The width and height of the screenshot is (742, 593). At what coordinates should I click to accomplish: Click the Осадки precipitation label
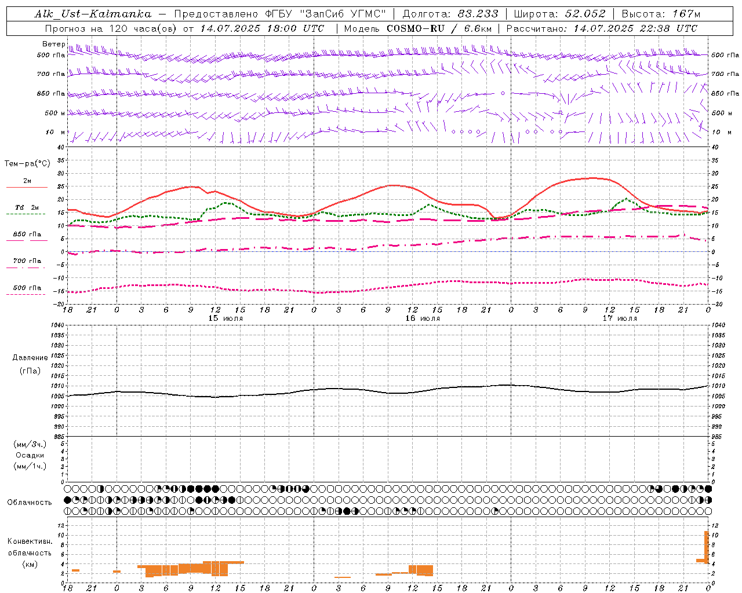point(30,455)
